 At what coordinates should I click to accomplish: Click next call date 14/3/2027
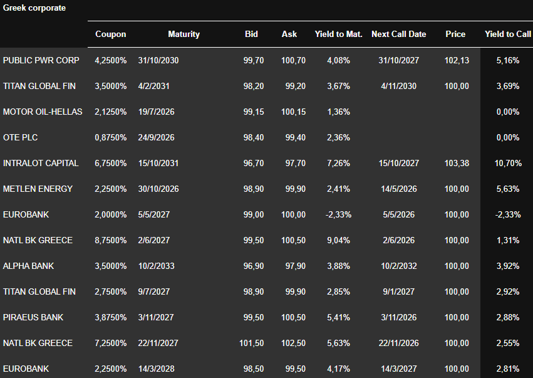(x=399, y=369)
